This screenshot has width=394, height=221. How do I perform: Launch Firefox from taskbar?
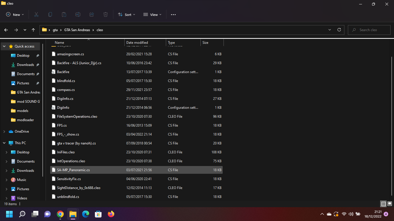(x=111, y=214)
